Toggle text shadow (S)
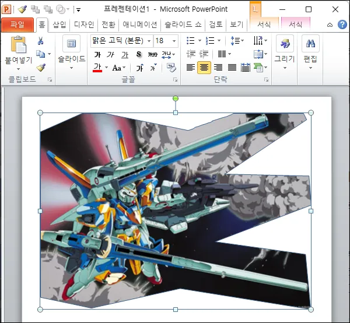Screen dimensions: 350x323 point(139,54)
